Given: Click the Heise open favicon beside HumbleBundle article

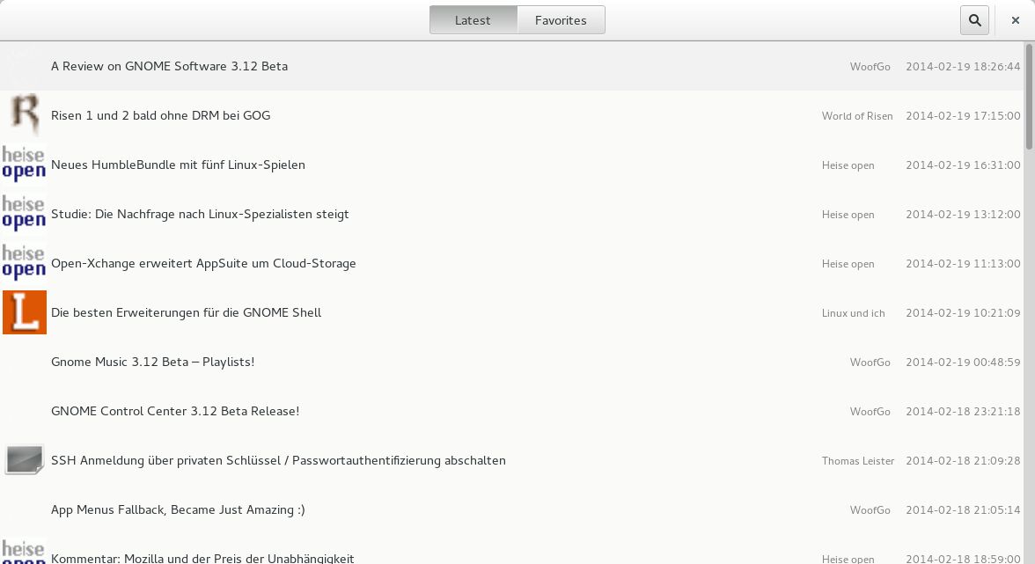Looking at the screenshot, I should click(x=25, y=165).
